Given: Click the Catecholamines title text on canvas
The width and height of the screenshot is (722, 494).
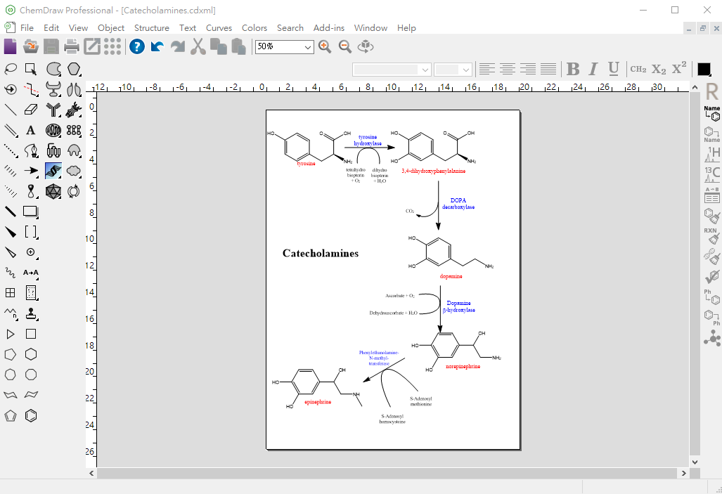Looking at the screenshot, I should pos(321,253).
